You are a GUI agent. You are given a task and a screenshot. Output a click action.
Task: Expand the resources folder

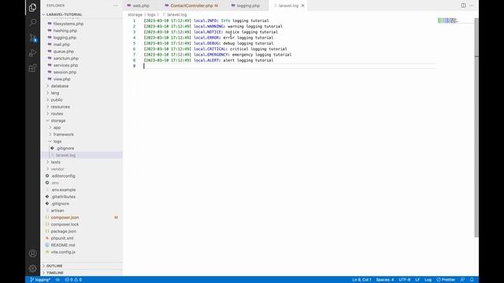(x=60, y=107)
